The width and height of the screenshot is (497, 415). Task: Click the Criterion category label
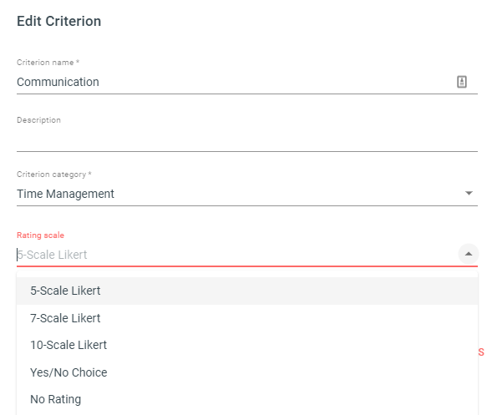click(x=54, y=175)
